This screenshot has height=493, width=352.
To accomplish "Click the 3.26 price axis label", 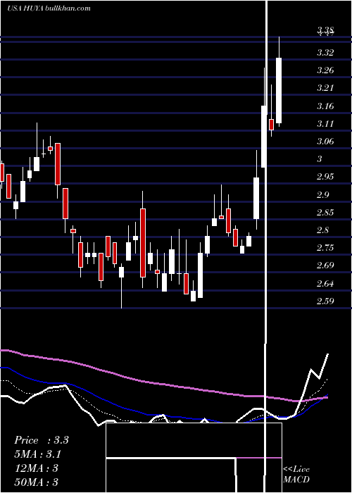I will 325,70.
